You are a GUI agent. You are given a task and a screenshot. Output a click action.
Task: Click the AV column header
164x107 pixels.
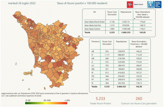tap(95, 12)
